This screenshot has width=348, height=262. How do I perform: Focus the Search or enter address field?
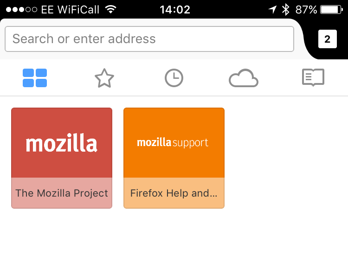coord(149,39)
